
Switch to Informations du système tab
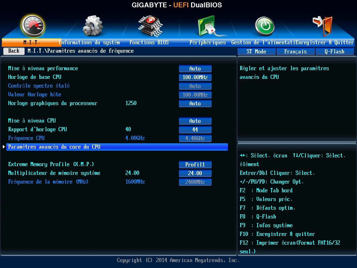click(89, 42)
